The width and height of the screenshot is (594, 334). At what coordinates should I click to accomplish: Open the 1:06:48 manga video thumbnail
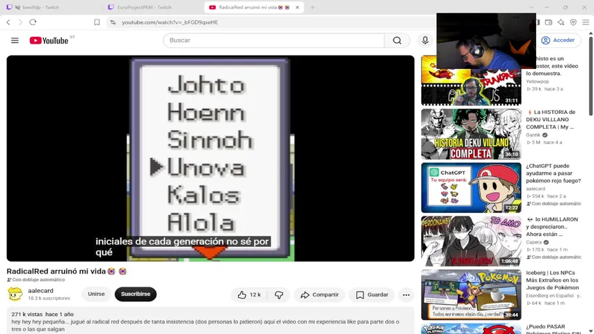click(x=471, y=241)
